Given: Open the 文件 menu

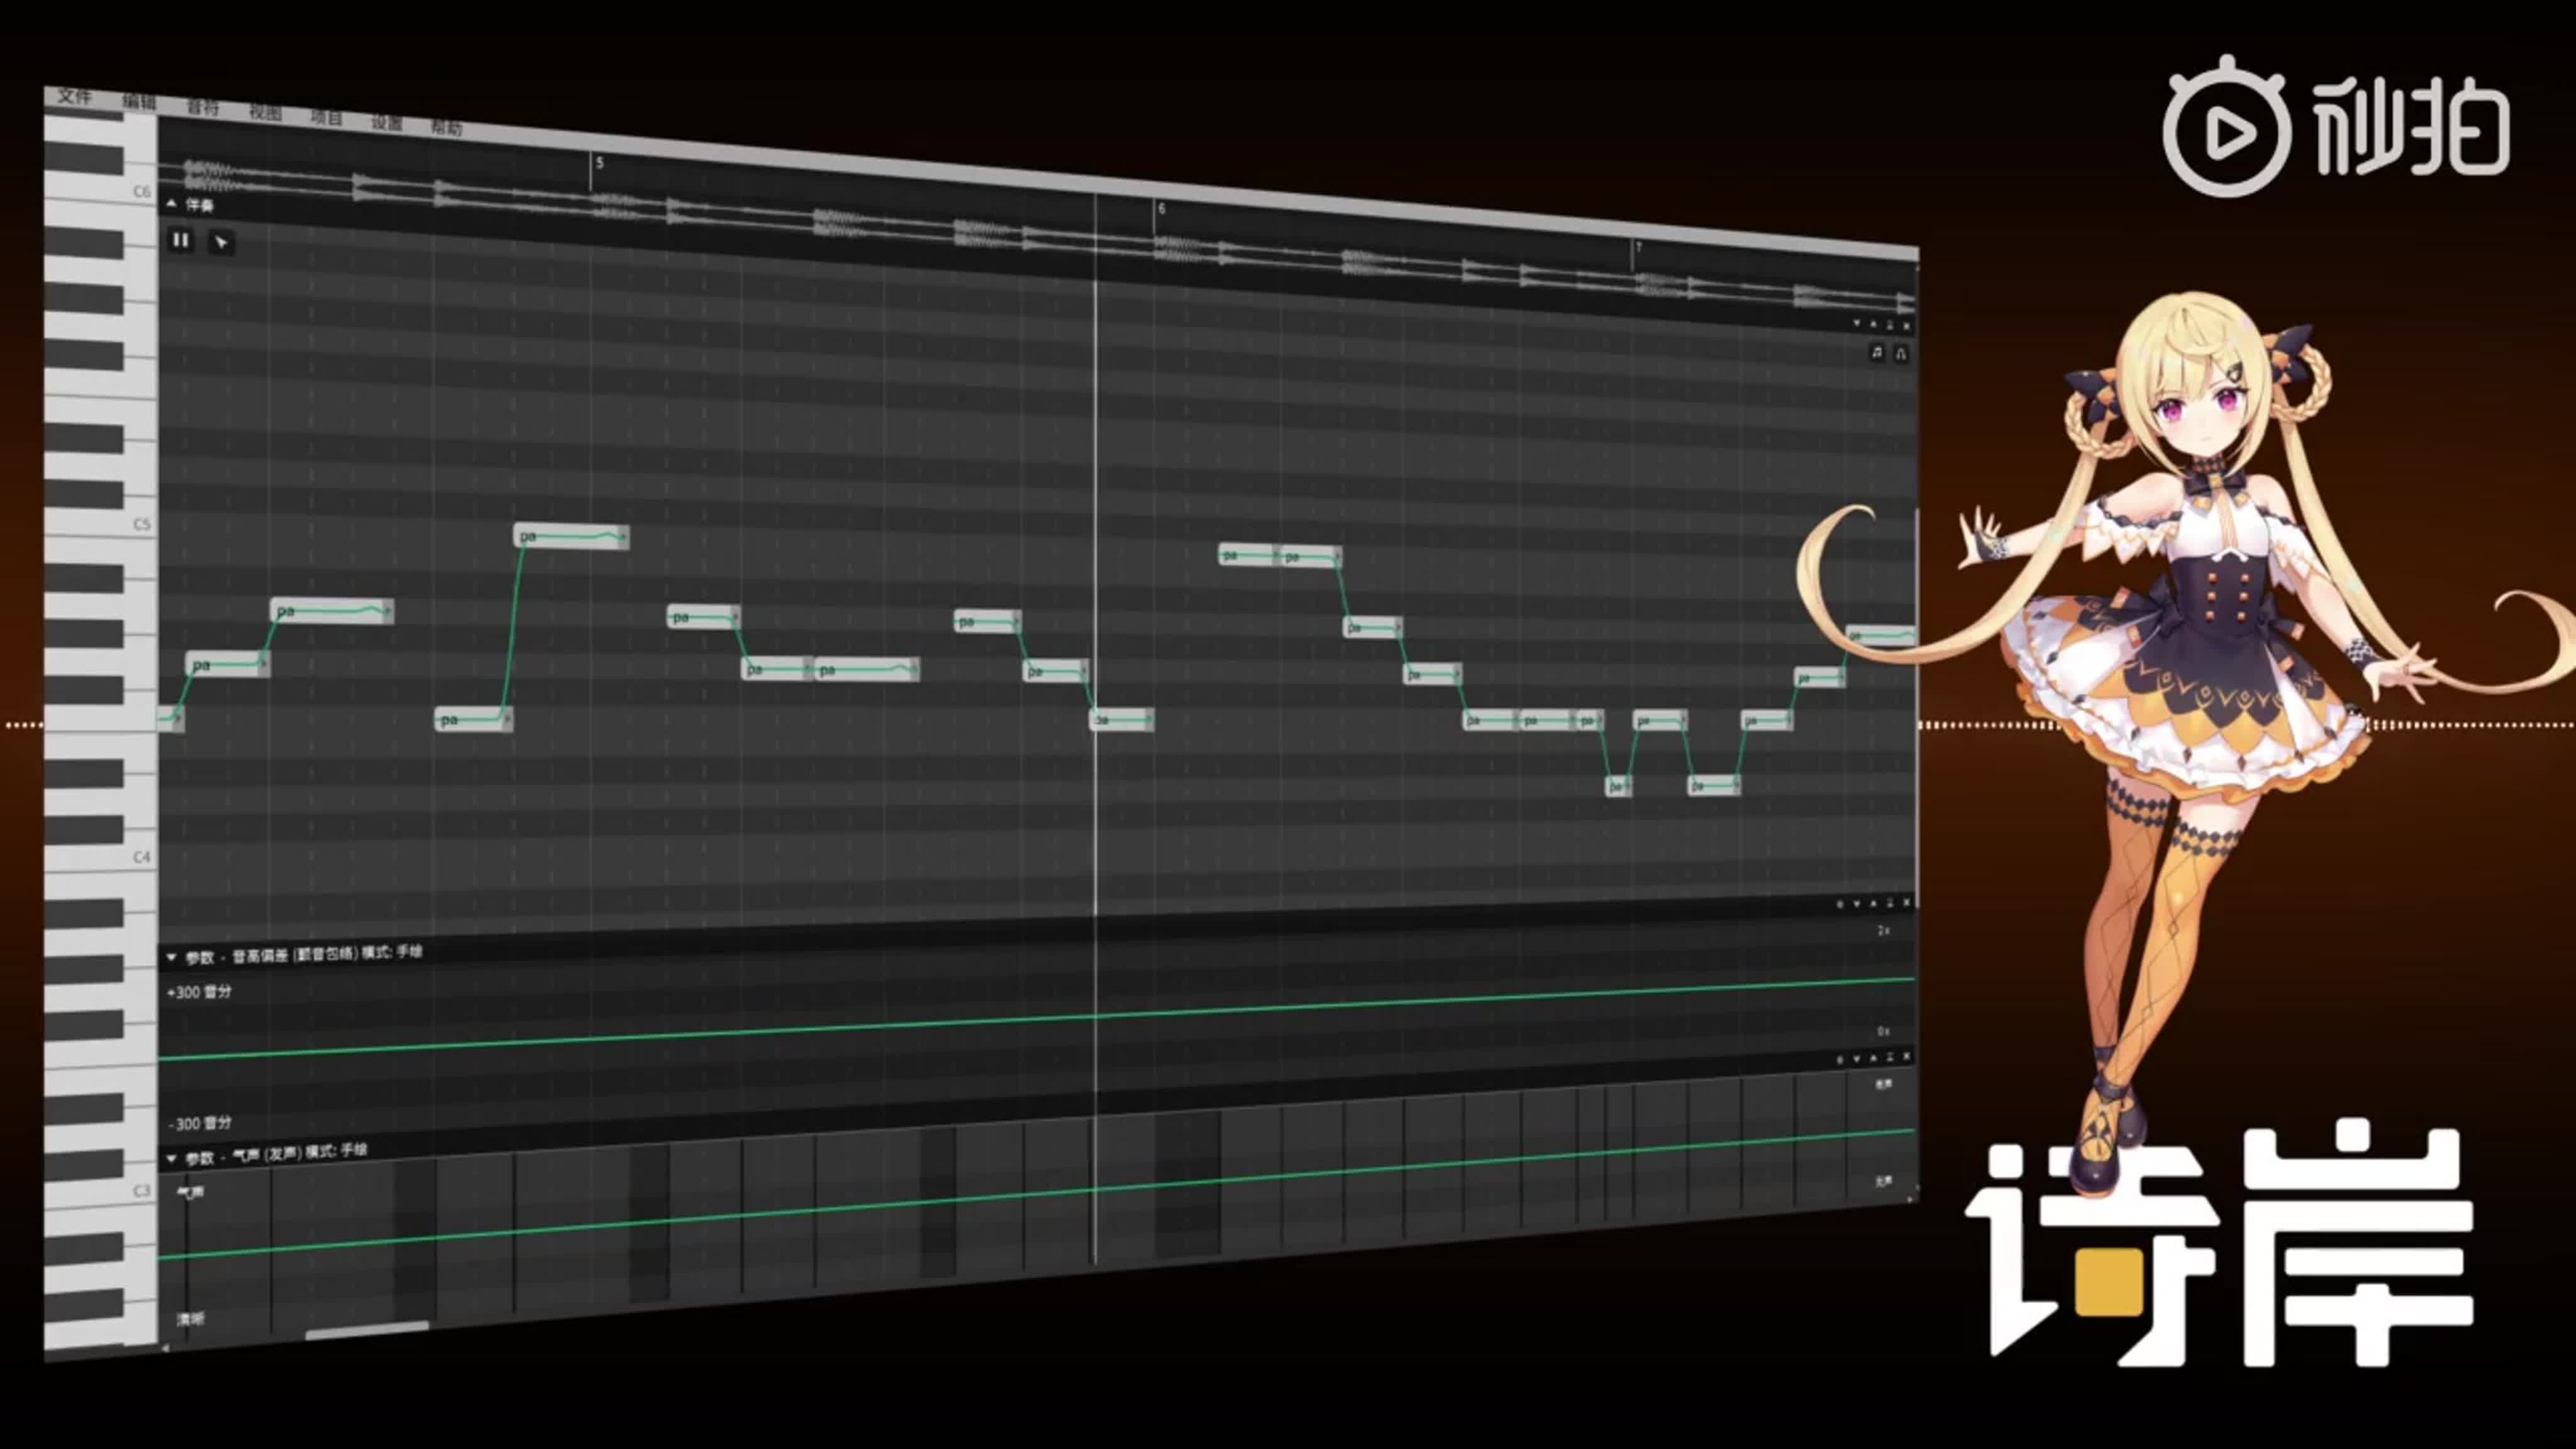Looking at the screenshot, I should (x=74, y=96).
